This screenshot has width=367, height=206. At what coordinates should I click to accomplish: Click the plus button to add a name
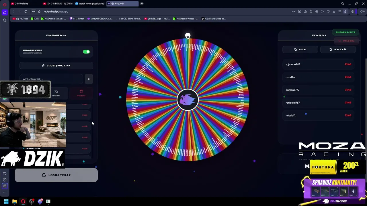89,79
